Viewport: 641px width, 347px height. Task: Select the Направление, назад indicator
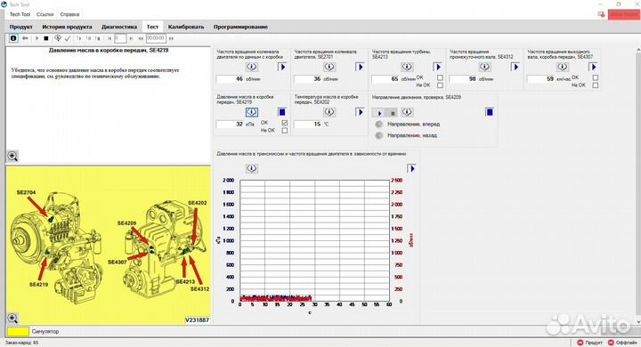tap(379, 135)
